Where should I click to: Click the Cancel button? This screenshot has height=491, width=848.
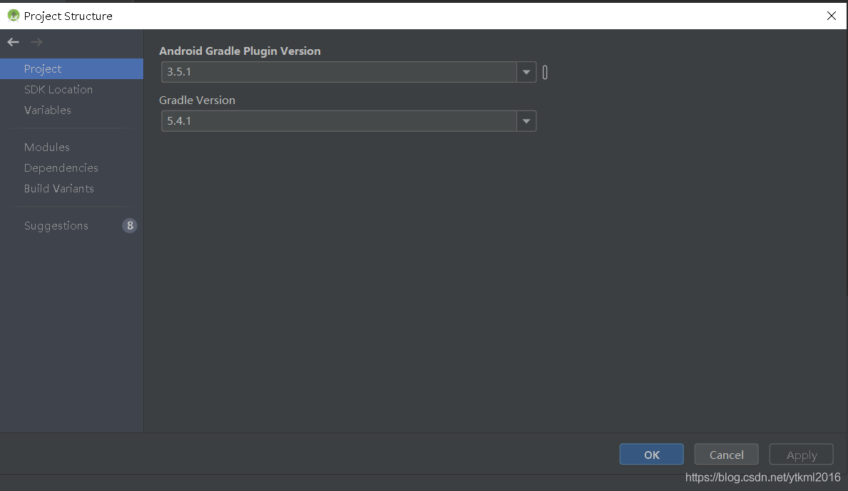point(726,454)
